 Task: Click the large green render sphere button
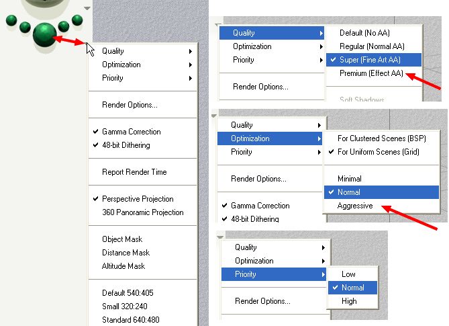[45, 35]
